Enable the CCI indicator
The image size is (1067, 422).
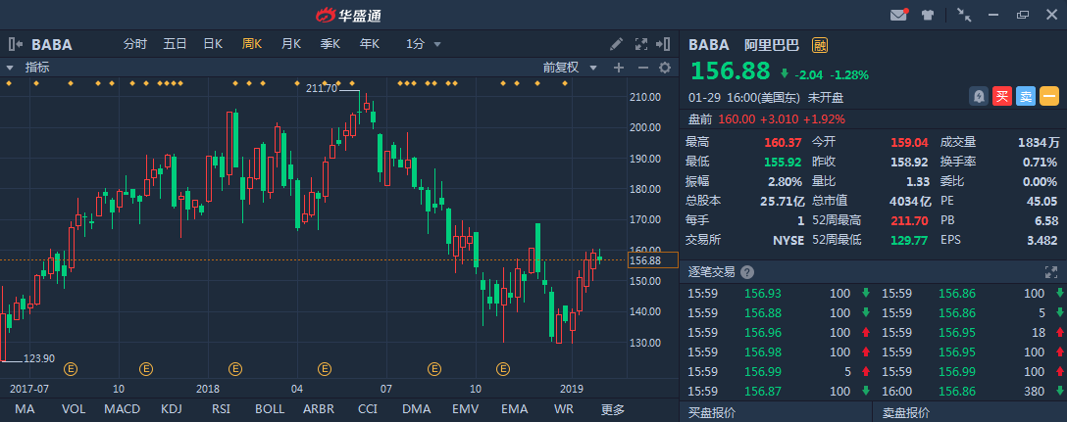368,409
